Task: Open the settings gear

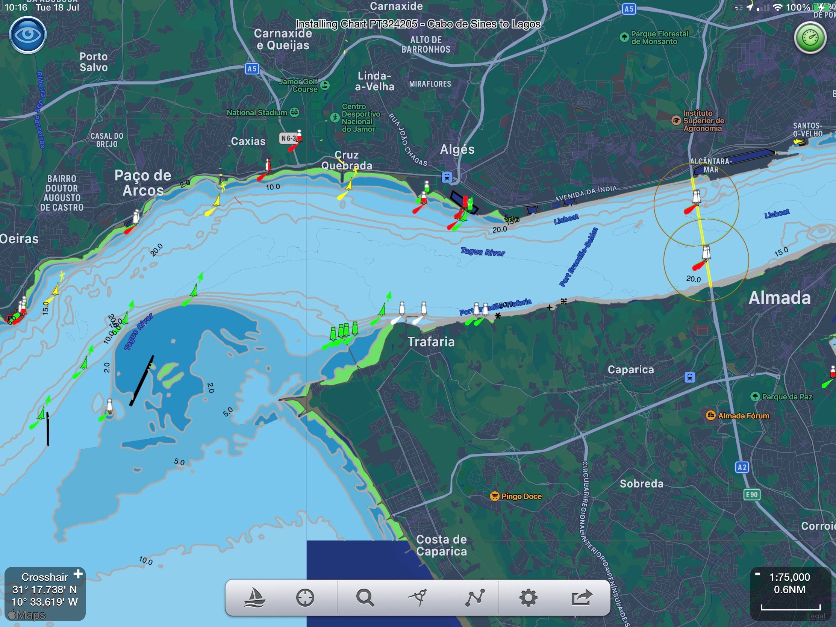Action: (529, 598)
